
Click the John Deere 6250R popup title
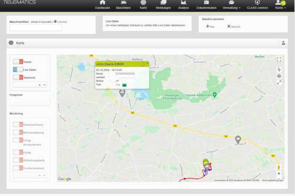(x=110, y=64)
